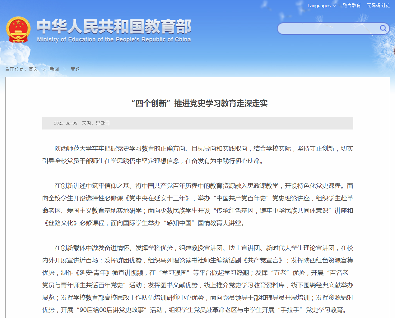Click the search magnifier icon
Image resolution: width=395 pixels, height=318 pixels.
pos(383,29)
